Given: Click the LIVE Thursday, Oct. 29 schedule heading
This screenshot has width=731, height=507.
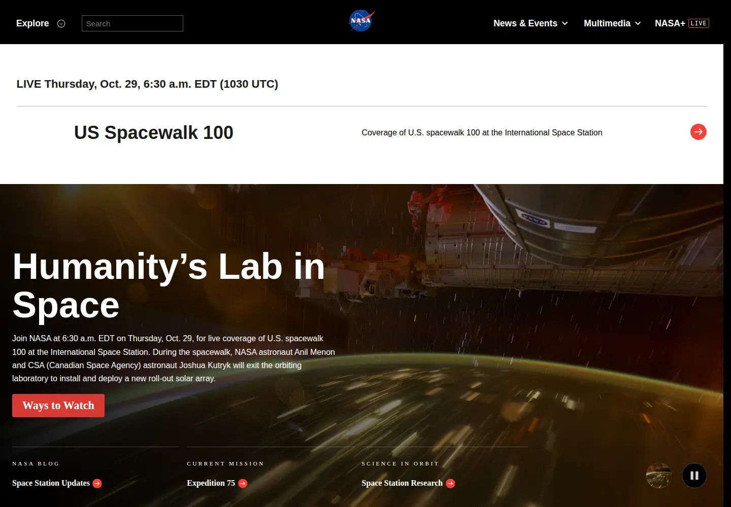Looking at the screenshot, I should coord(147,84).
